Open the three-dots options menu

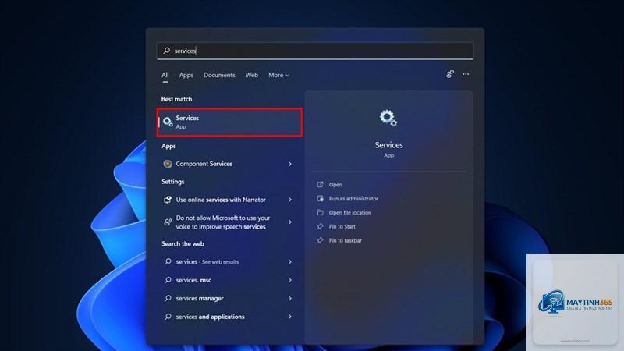pyautogui.click(x=466, y=74)
